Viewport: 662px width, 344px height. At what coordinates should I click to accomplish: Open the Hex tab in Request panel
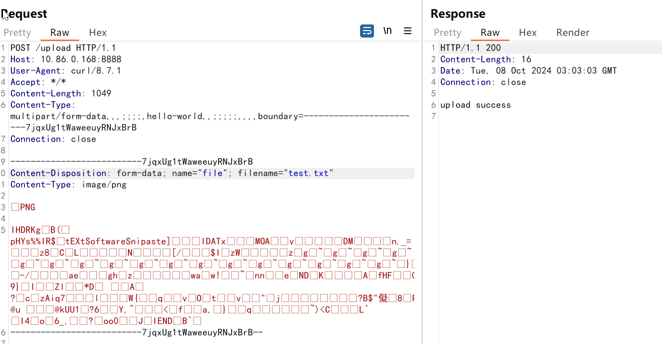(98, 32)
